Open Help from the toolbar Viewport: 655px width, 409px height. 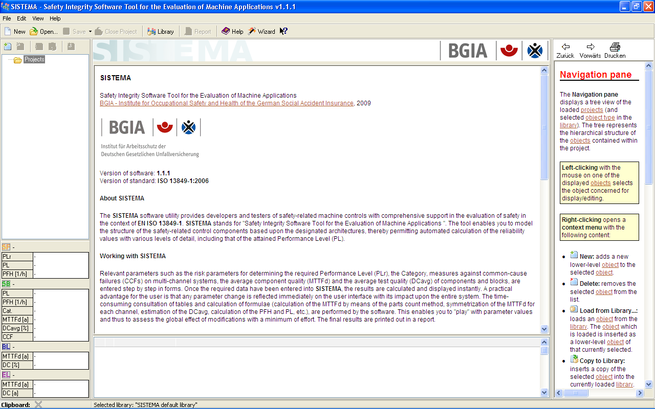232,31
